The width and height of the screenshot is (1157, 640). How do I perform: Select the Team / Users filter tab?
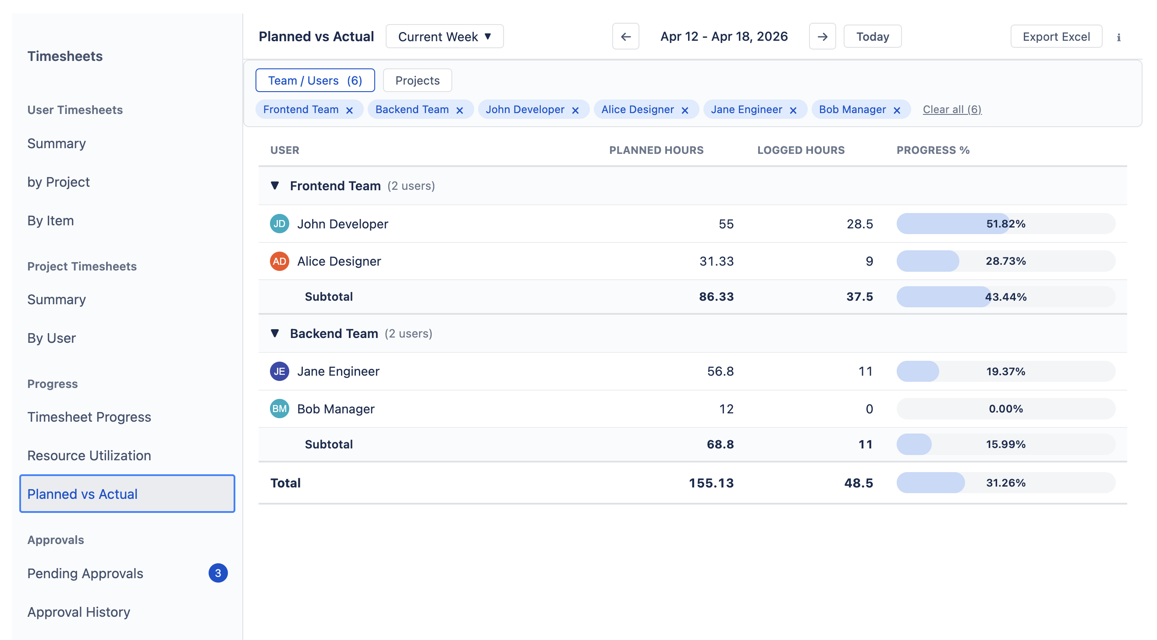pyautogui.click(x=315, y=80)
